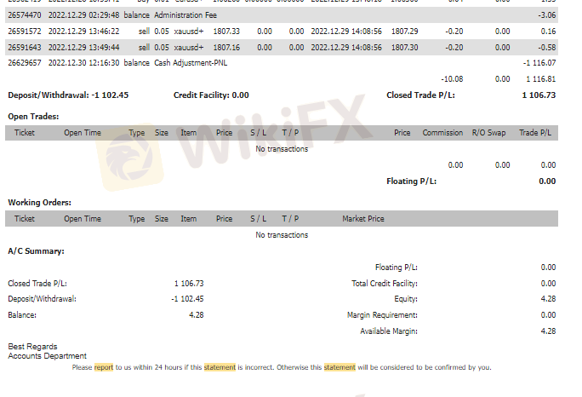The width and height of the screenshot is (582, 397).
Task: Select open price 1807.16
Action: pyautogui.click(x=226, y=48)
